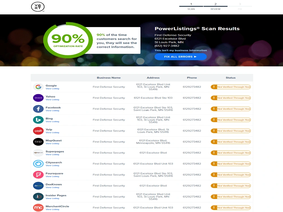Open View Listing under Facebook
This screenshot has width=283, height=212.
[x=52, y=111]
